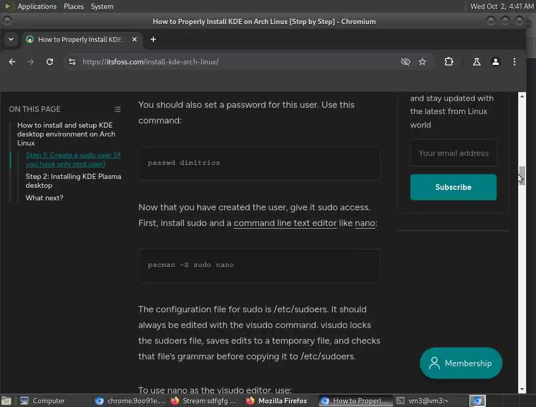
Task: Open the Places menu
Action: point(73,6)
